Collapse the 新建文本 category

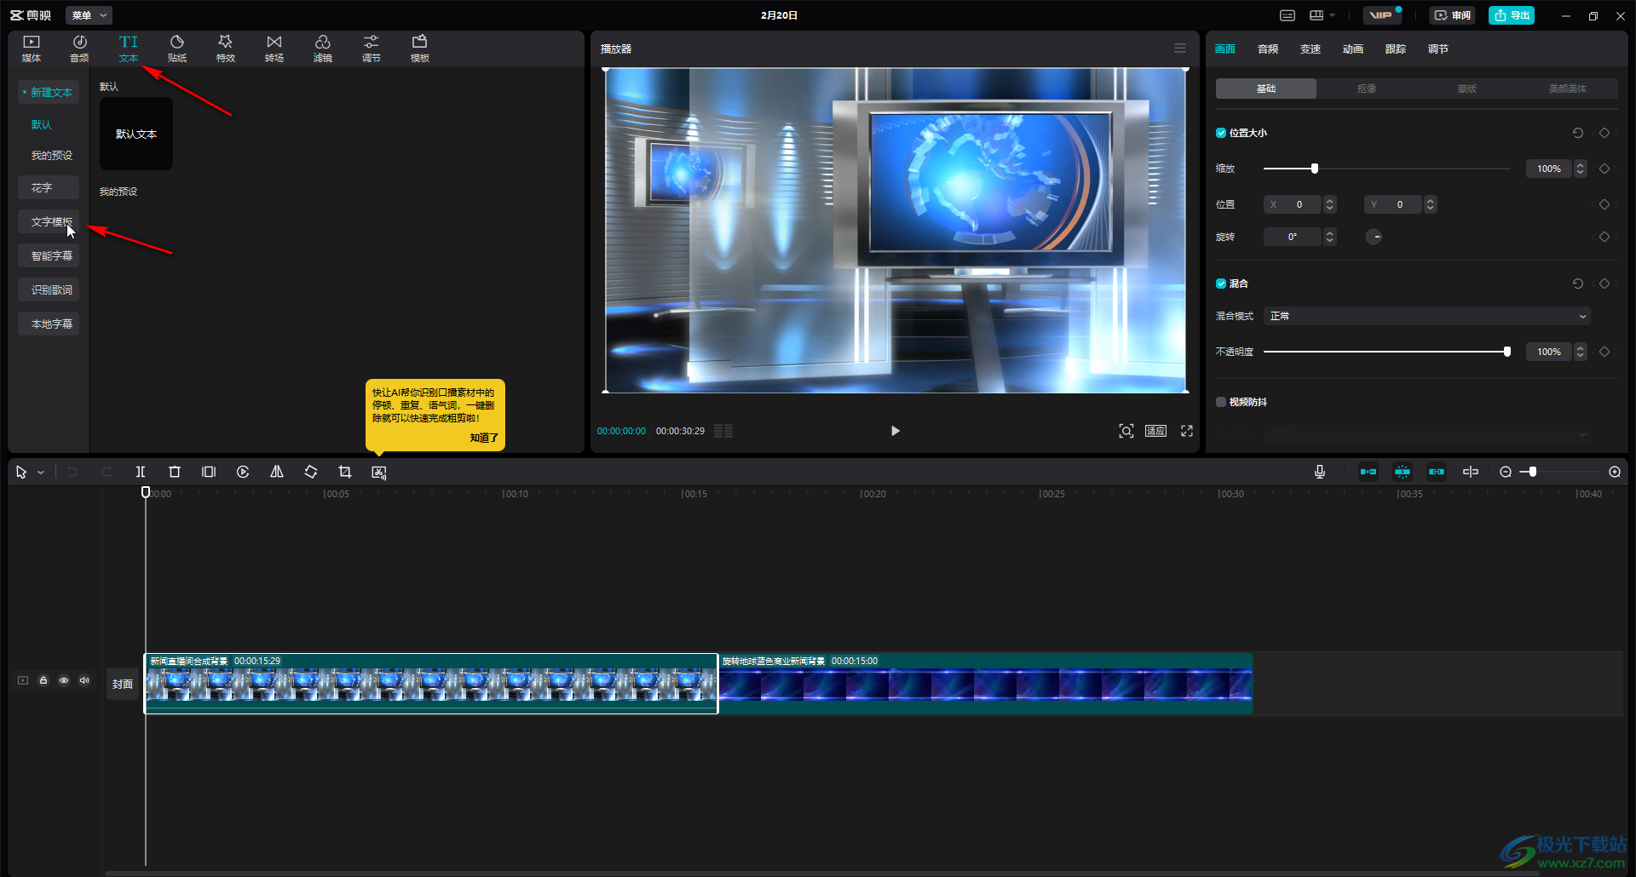tap(49, 92)
